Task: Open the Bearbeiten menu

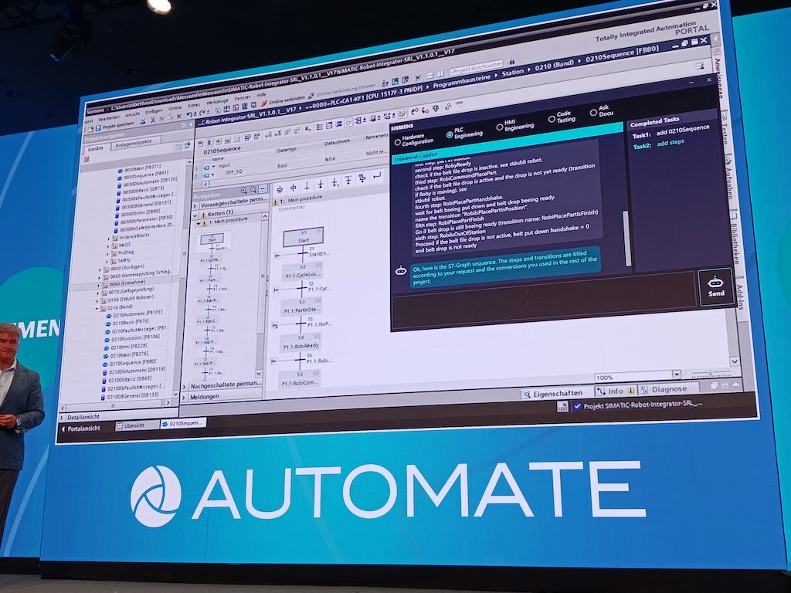Action: pos(109,118)
